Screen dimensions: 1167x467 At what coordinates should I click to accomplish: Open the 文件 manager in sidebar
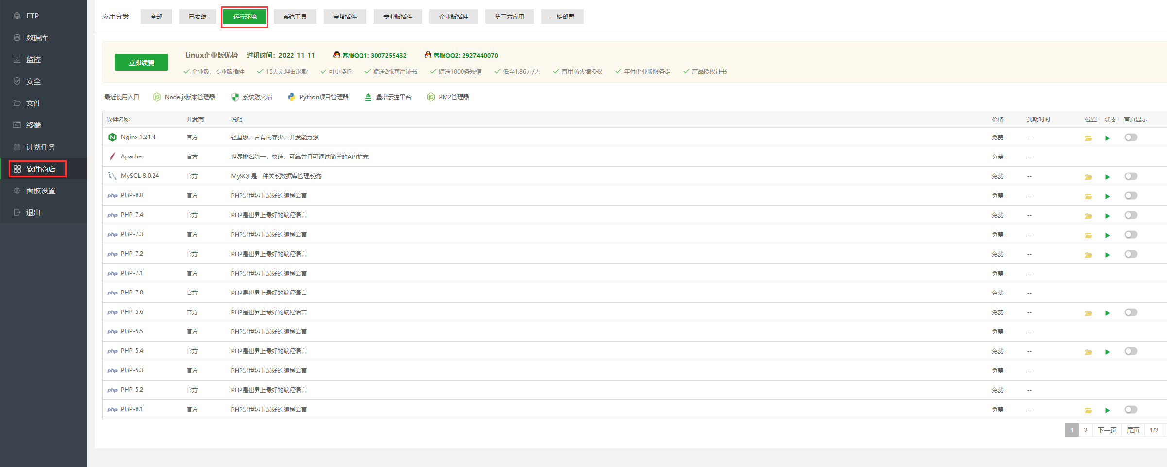click(x=44, y=103)
